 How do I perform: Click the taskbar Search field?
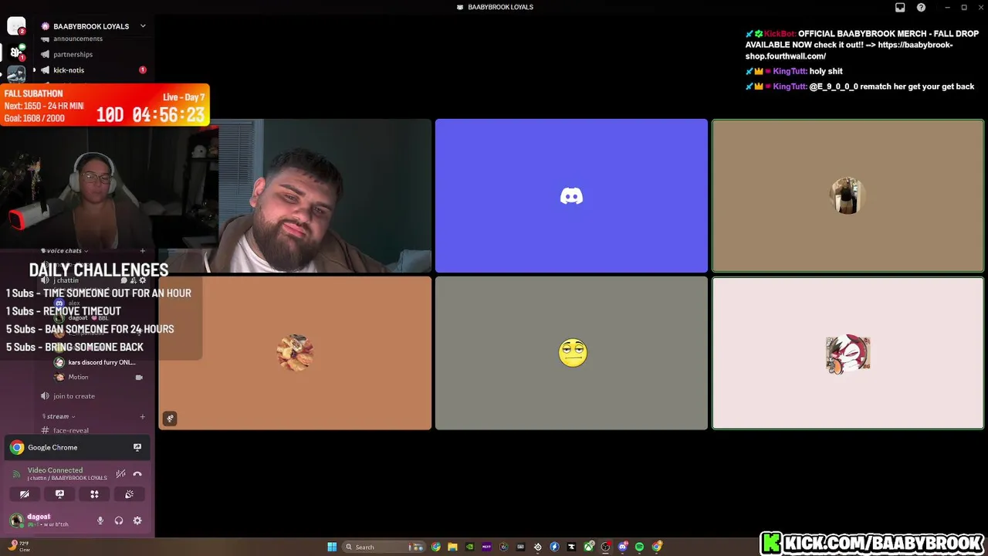pyautogui.click(x=384, y=547)
